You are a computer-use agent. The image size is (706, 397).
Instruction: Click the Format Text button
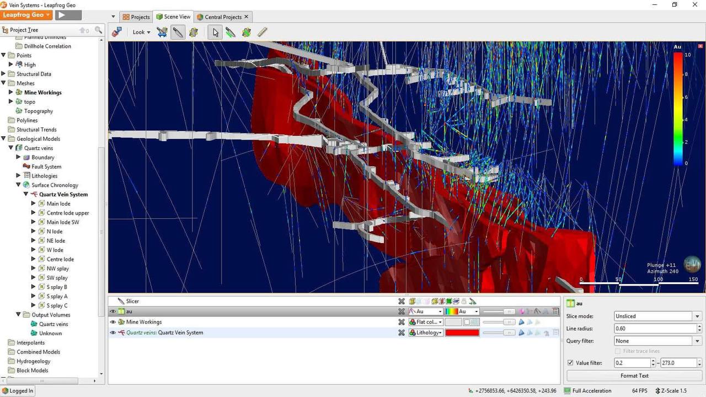click(x=634, y=376)
